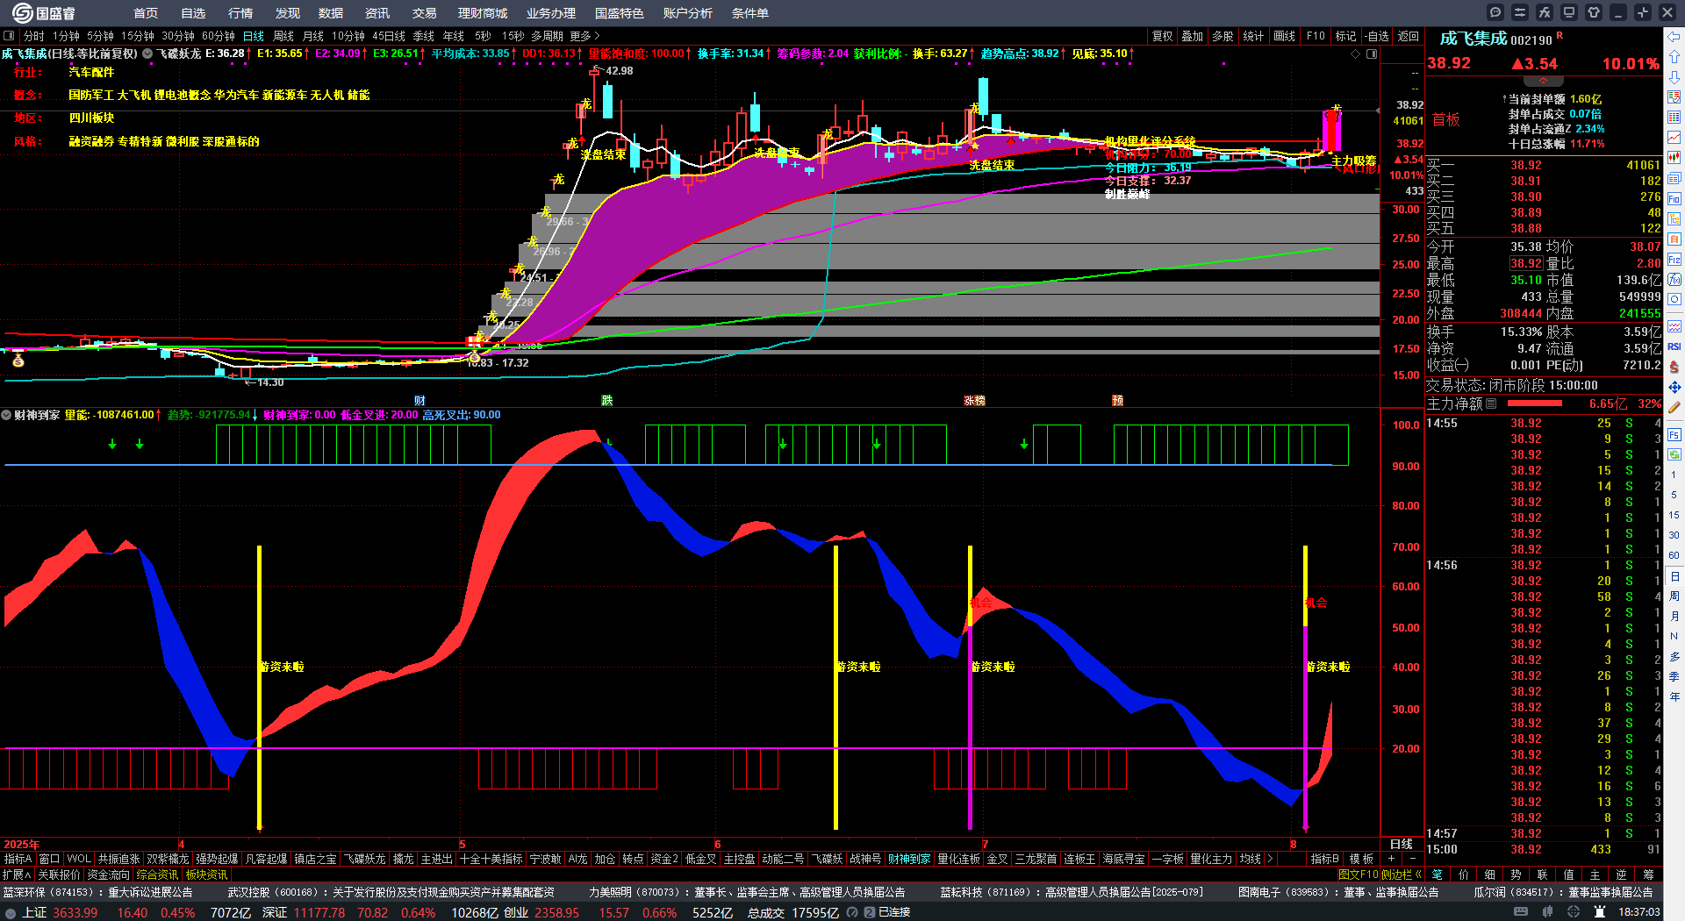Open the 行情 menu

click(x=240, y=13)
